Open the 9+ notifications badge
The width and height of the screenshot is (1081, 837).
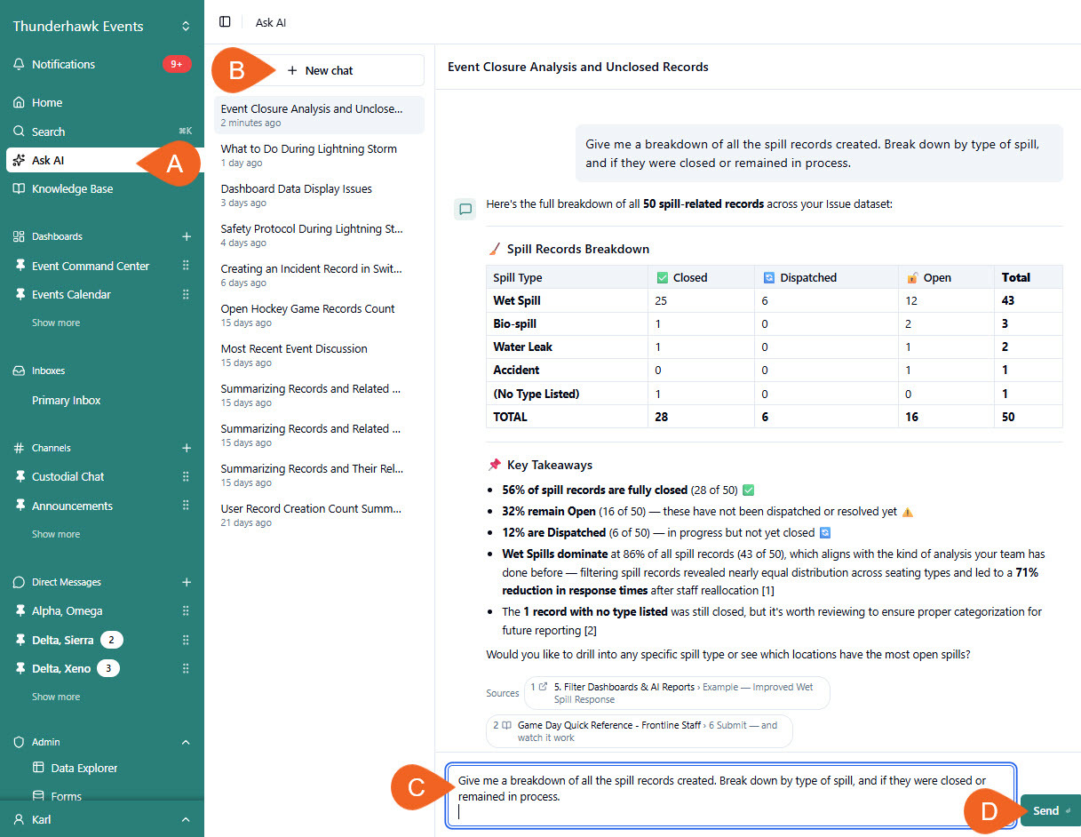click(177, 64)
